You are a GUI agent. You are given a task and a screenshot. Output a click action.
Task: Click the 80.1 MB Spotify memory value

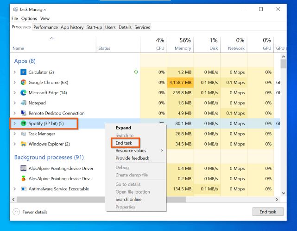point(183,123)
